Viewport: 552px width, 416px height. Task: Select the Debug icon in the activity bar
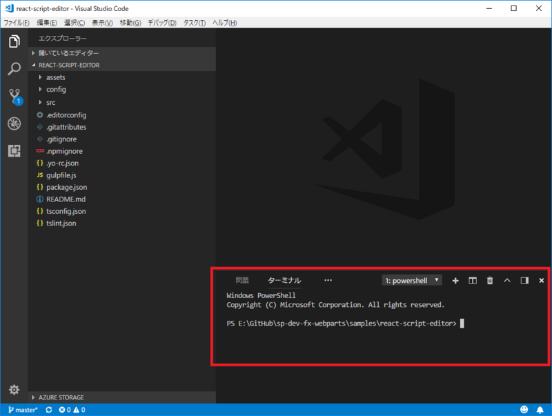pos(14,123)
